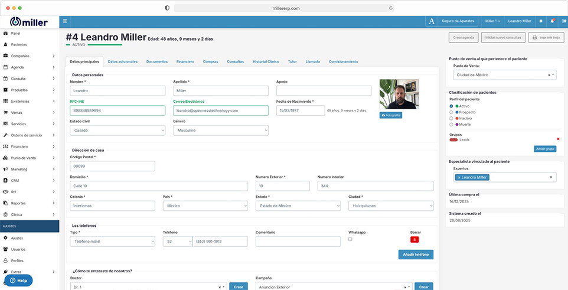Viewport: 568px width, 290px height.
Task: Switch to the Documentos tab
Action: (157, 61)
